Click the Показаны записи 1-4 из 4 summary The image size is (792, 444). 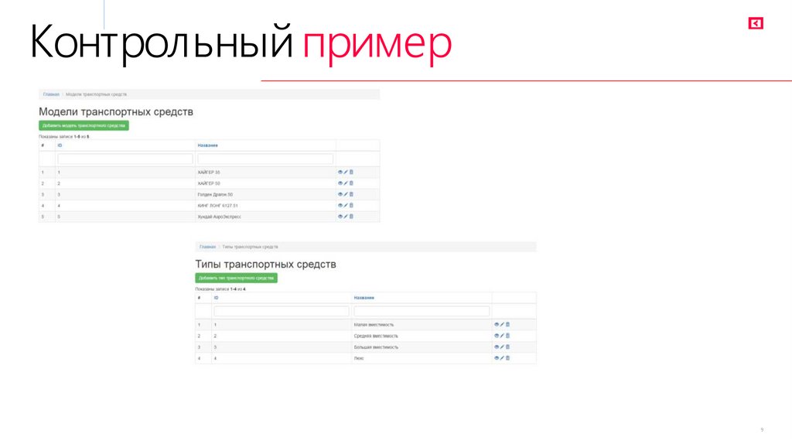pyautogui.click(x=220, y=289)
